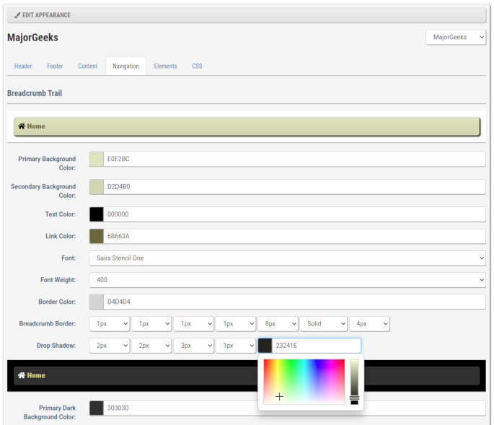494x425 pixels.
Task: Edit the Drop Shadow color field 23241E
Action: (317, 346)
